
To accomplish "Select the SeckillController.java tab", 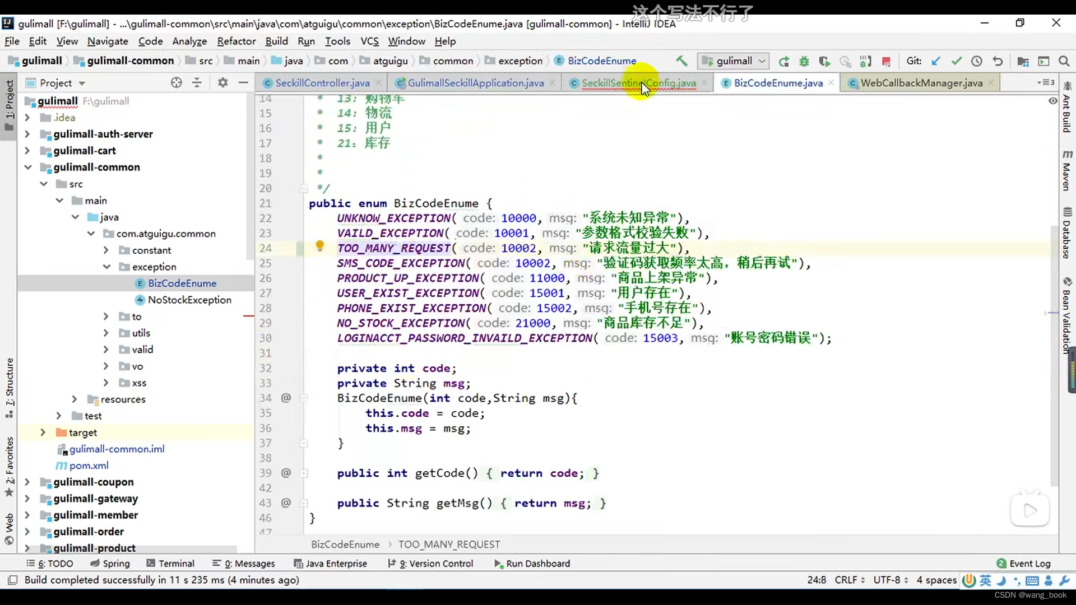I will point(322,83).
